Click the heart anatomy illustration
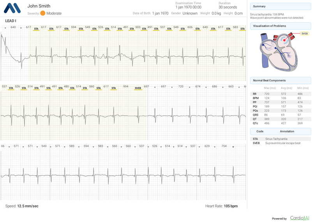 279,52
